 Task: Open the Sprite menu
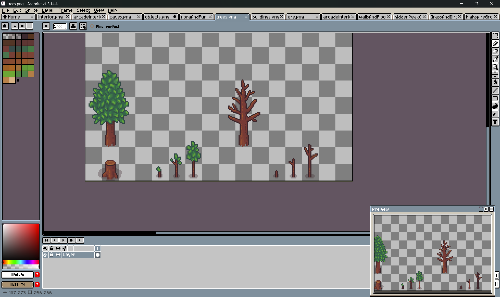coord(31,10)
